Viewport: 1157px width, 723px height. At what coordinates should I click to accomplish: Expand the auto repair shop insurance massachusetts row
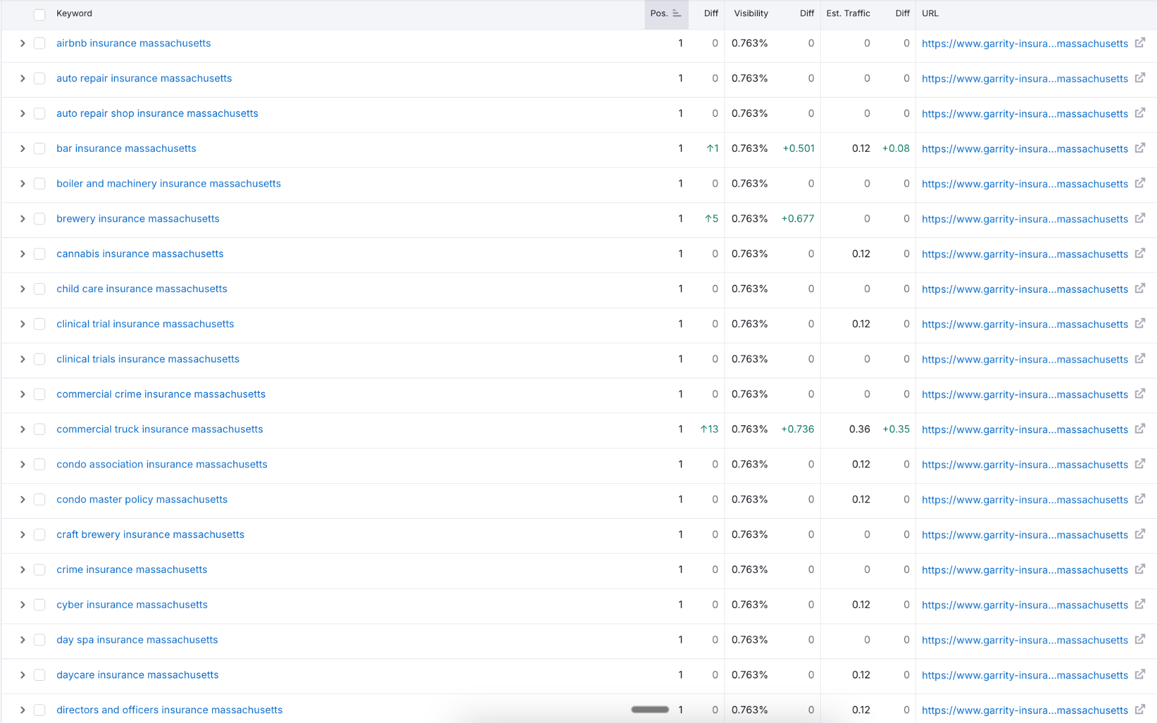(x=22, y=113)
